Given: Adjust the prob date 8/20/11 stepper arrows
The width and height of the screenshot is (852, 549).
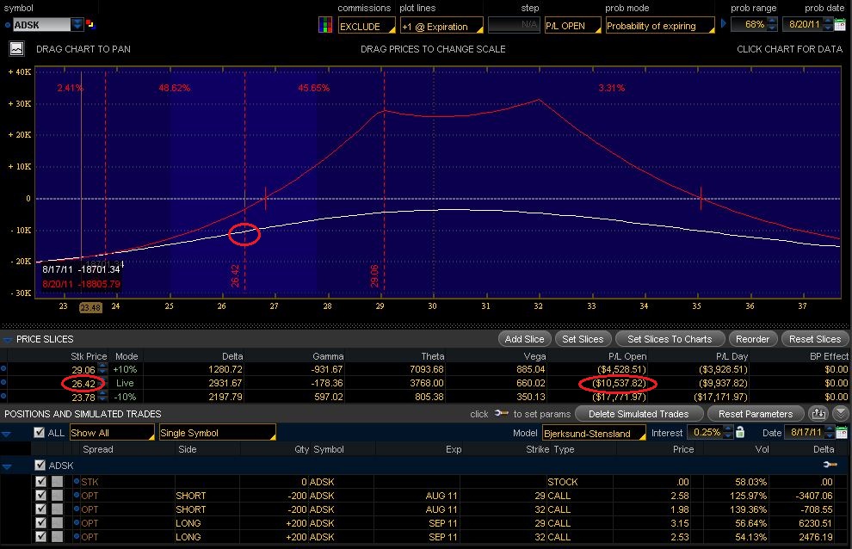Looking at the screenshot, I should click(x=828, y=24).
